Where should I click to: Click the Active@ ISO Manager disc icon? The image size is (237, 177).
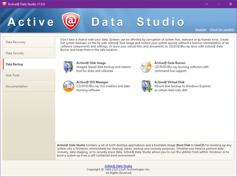[x=68, y=86]
